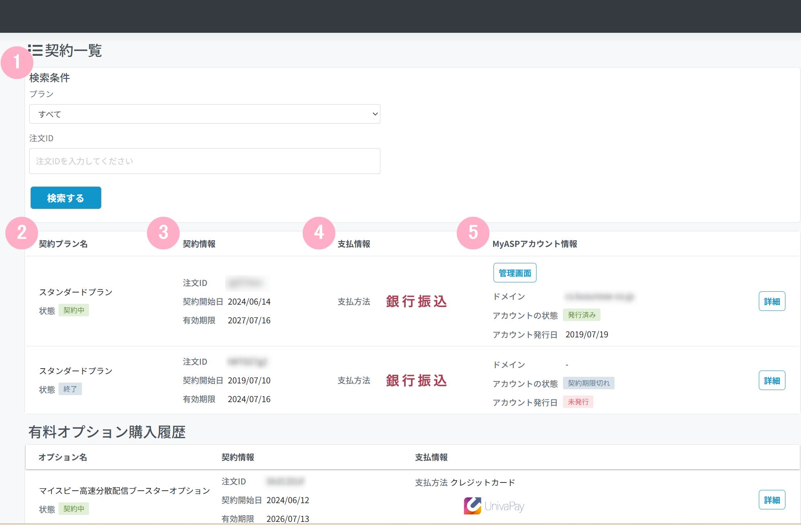Click the 検索条件 heading
The height and width of the screenshot is (525, 801).
(x=50, y=78)
